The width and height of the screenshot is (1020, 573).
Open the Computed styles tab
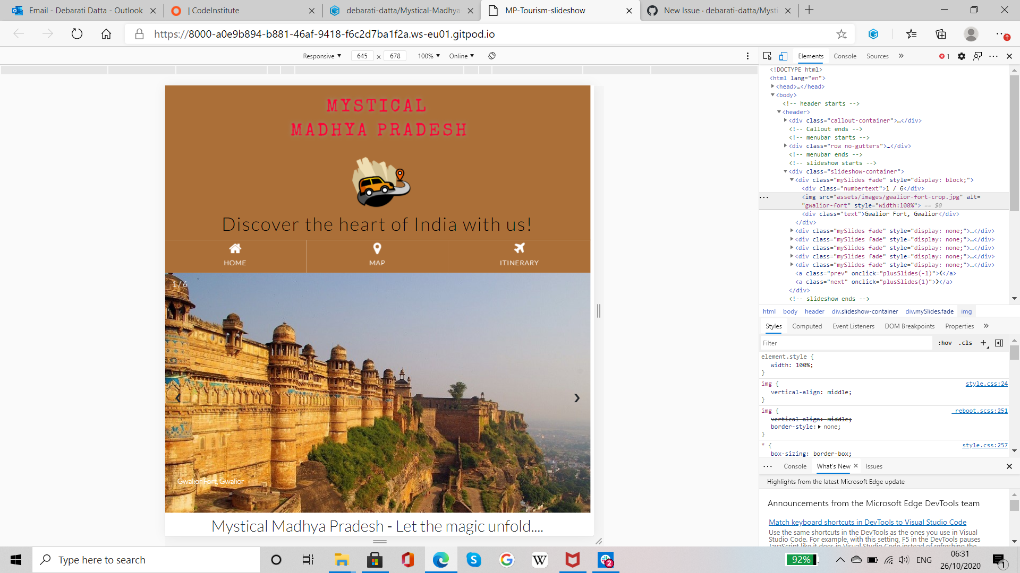click(807, 326)
